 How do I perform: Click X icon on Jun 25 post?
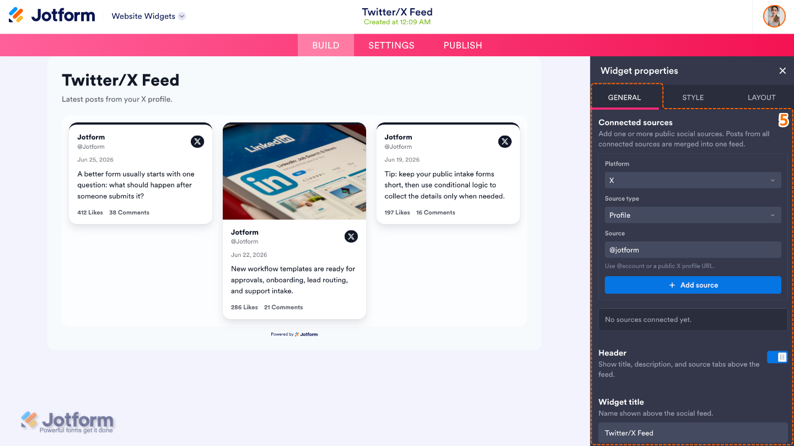[x=197, y=141]
